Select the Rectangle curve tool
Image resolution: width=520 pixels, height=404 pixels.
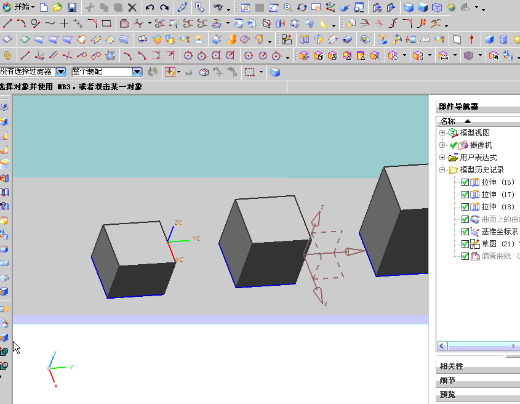click(x=106, y=23)
